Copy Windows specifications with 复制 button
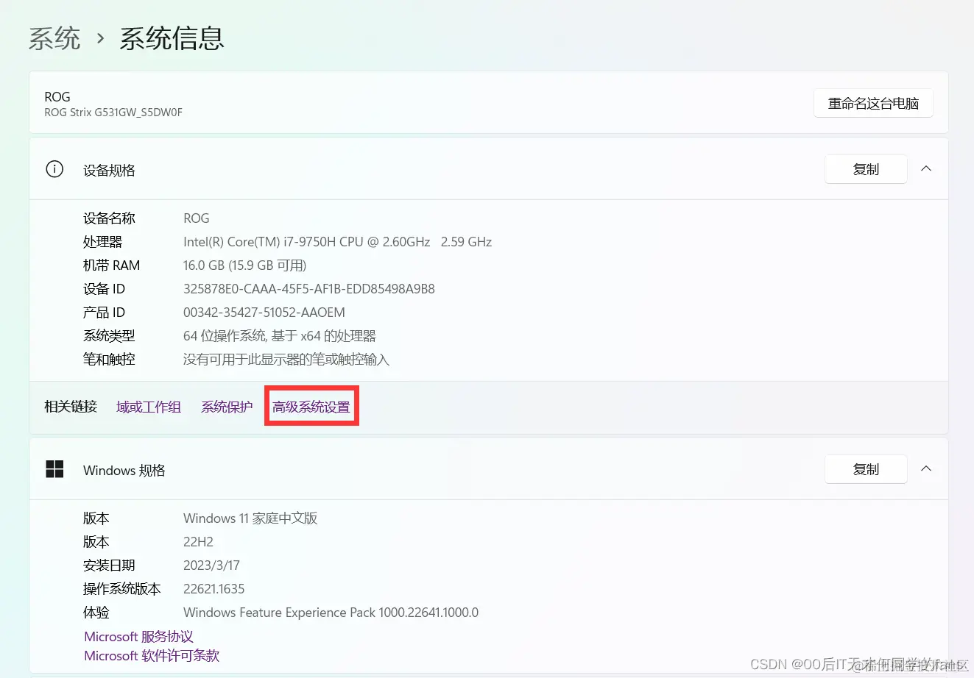The height and width of the screenshot is (678, 974). (x=866, y=469)
